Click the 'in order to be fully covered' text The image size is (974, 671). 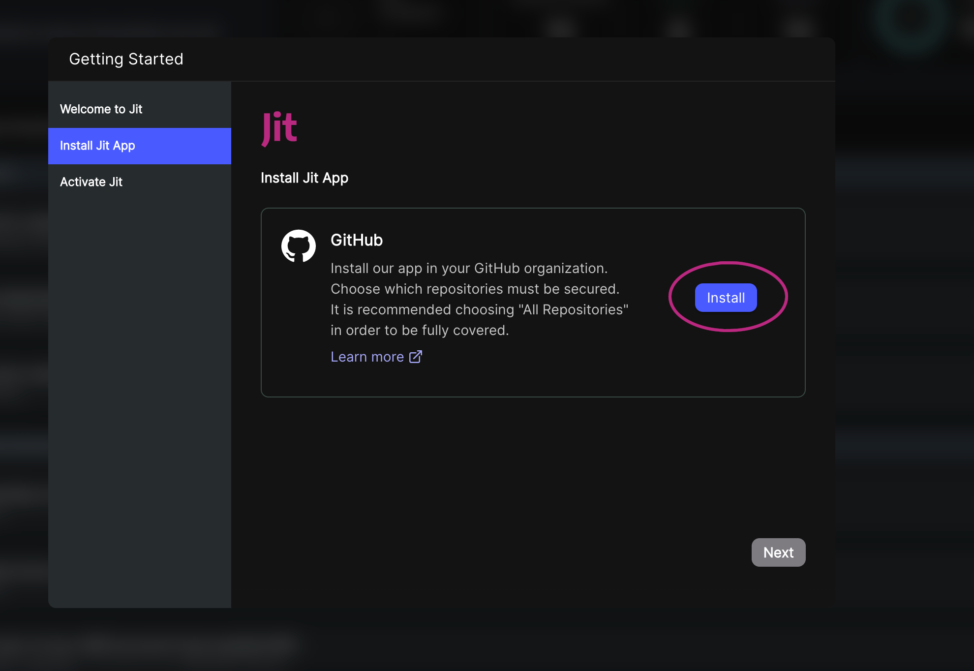pos(419,330)
